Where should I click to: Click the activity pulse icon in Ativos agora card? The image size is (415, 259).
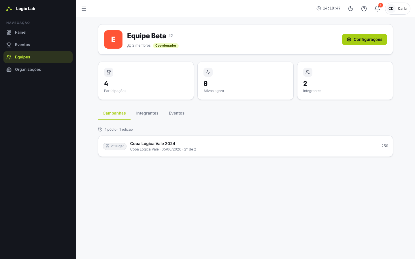208,72
